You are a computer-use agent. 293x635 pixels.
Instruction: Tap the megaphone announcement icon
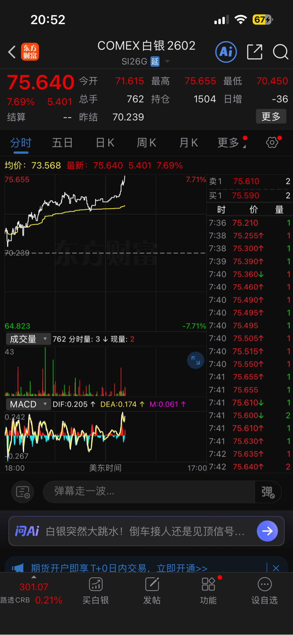[x=18, y=568]
